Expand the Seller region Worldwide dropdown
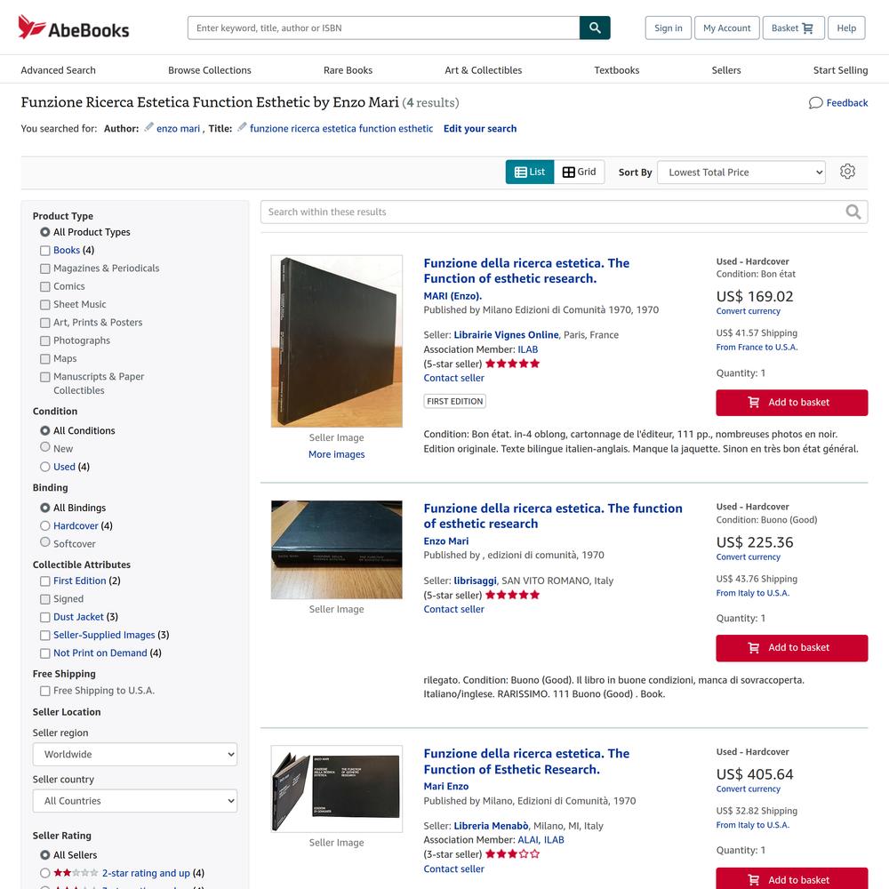Screen dimensions: 889x889 click(135, 755)
